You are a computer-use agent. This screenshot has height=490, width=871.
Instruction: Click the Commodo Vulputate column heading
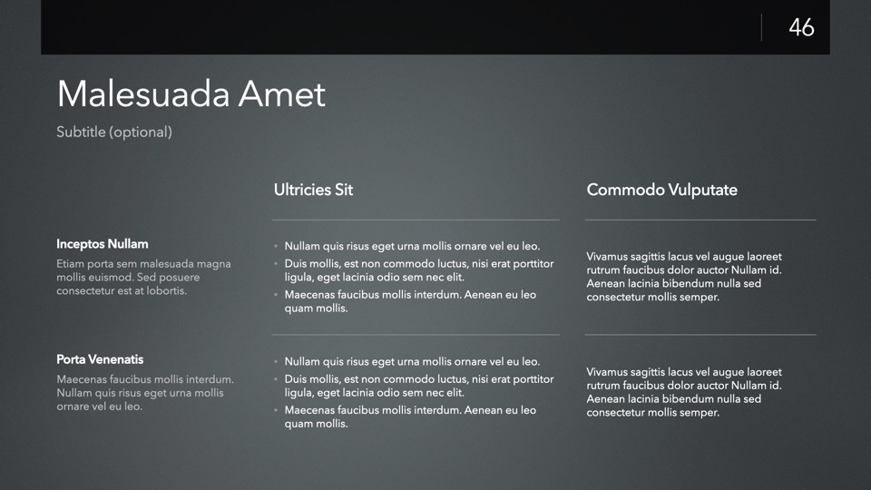pyautogui.click(x=661, y=190)
